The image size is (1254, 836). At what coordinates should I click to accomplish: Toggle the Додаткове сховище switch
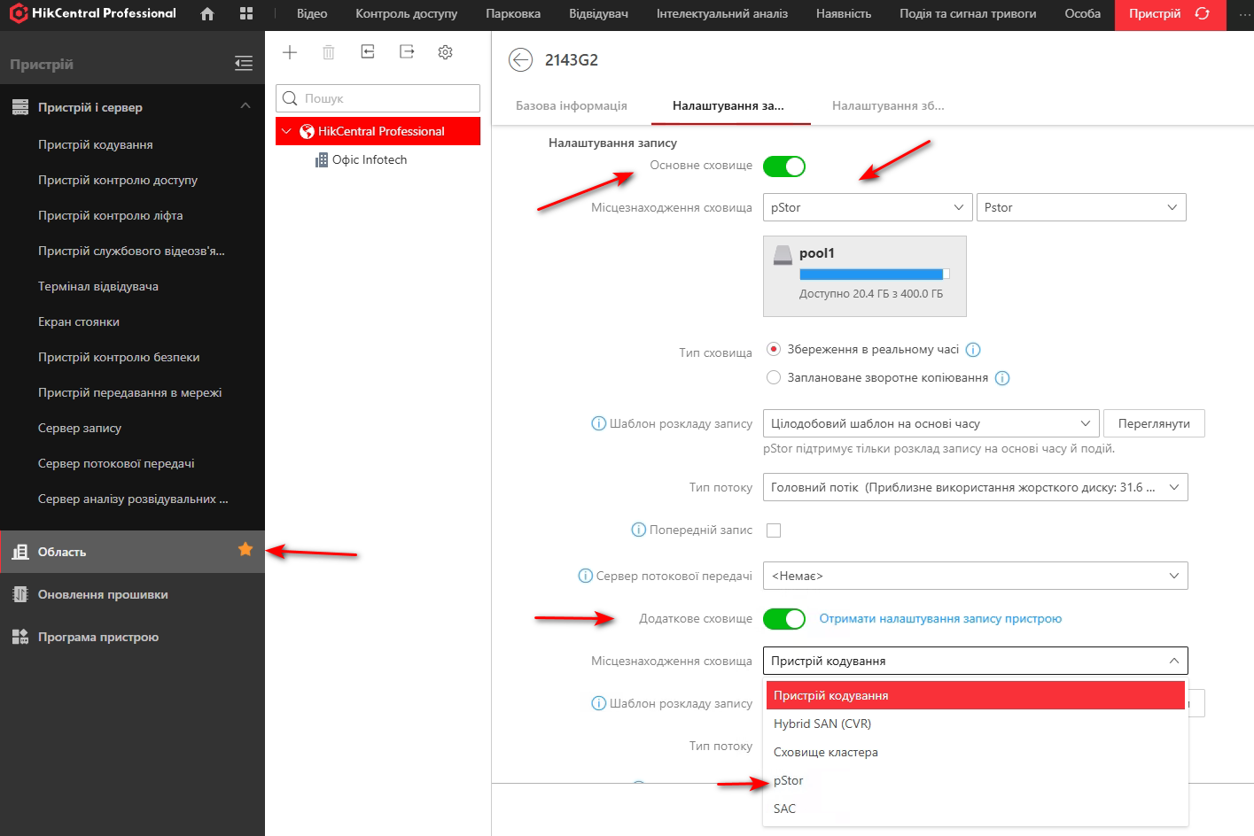point(784,619)
